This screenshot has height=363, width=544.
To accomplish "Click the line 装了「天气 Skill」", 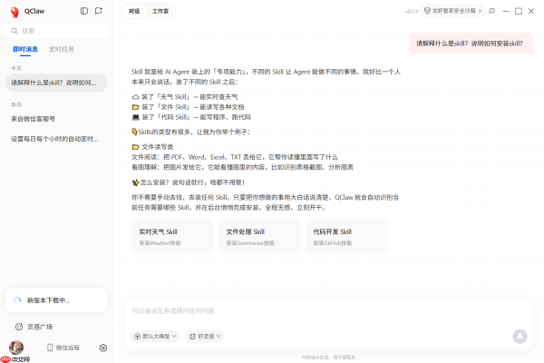I will pos(185,97).
